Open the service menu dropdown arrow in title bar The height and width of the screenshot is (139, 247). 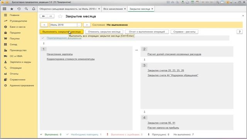click(231, 3)
